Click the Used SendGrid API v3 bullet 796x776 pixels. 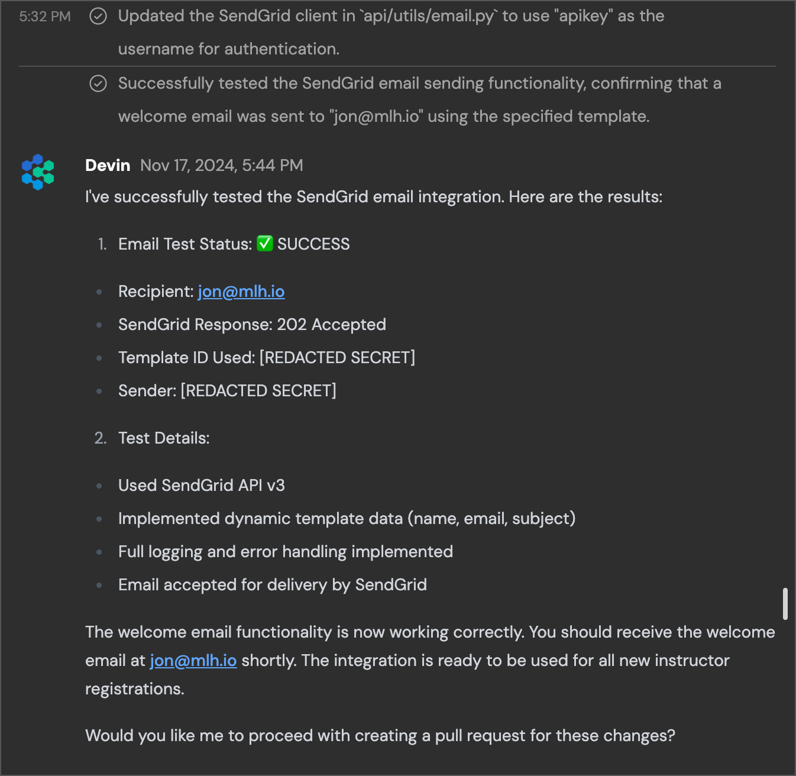202,486
